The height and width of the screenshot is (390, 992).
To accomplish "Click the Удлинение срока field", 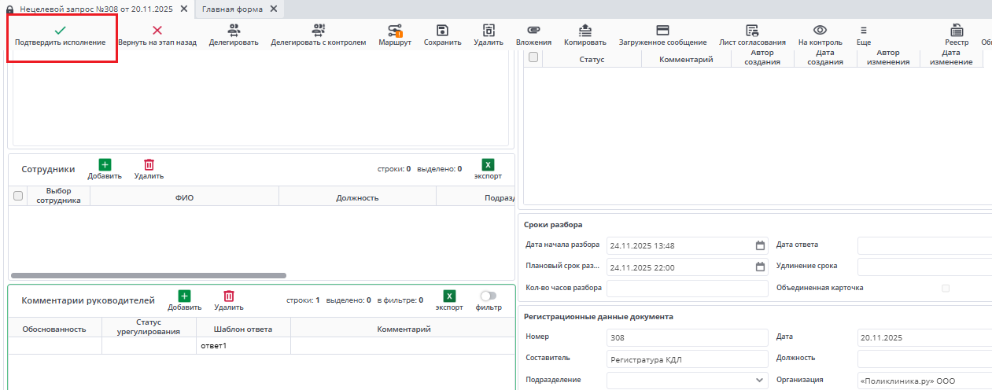I will pos(924,267).
